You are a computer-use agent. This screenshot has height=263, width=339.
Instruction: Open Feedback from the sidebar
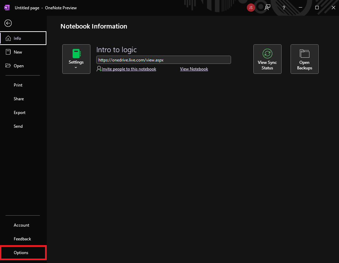pos(22,239)
